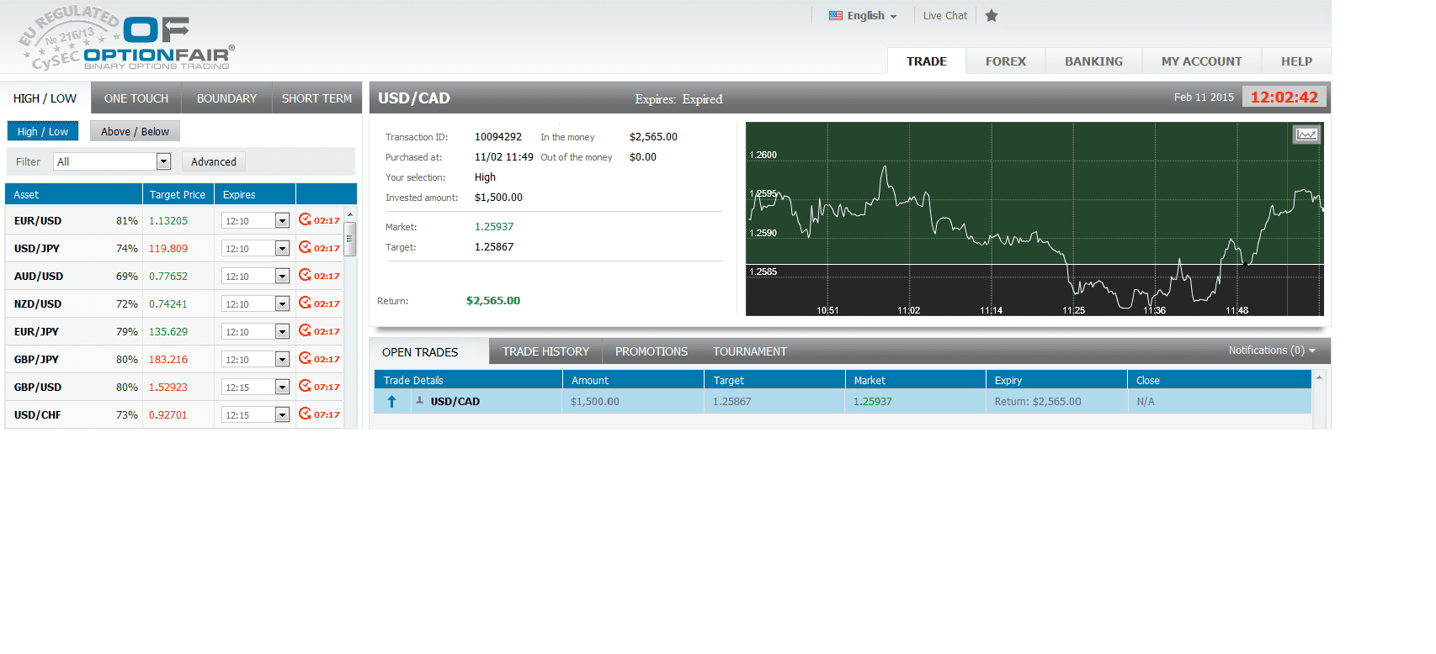The image size is (1436, 654).
Task: Open the Notifications dropdown
Action: click(1271, 351)
